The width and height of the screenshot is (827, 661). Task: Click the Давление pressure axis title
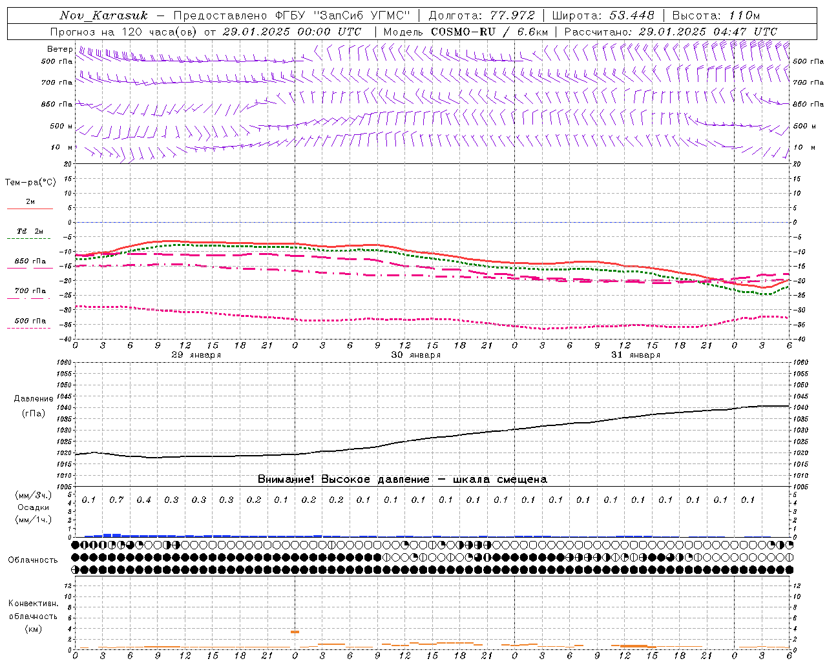click(x=34, y=399)
